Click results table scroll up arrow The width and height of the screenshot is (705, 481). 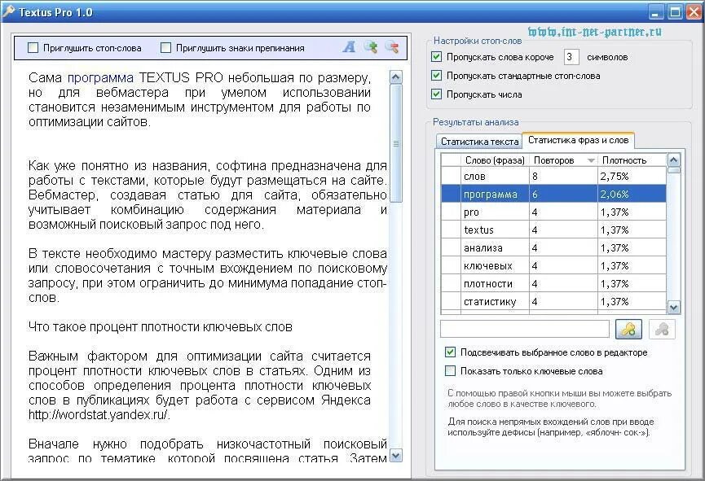(673, 160)
